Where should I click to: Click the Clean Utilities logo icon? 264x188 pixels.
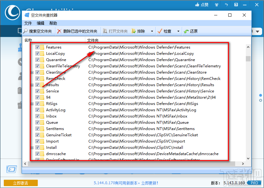pos(12,13)
